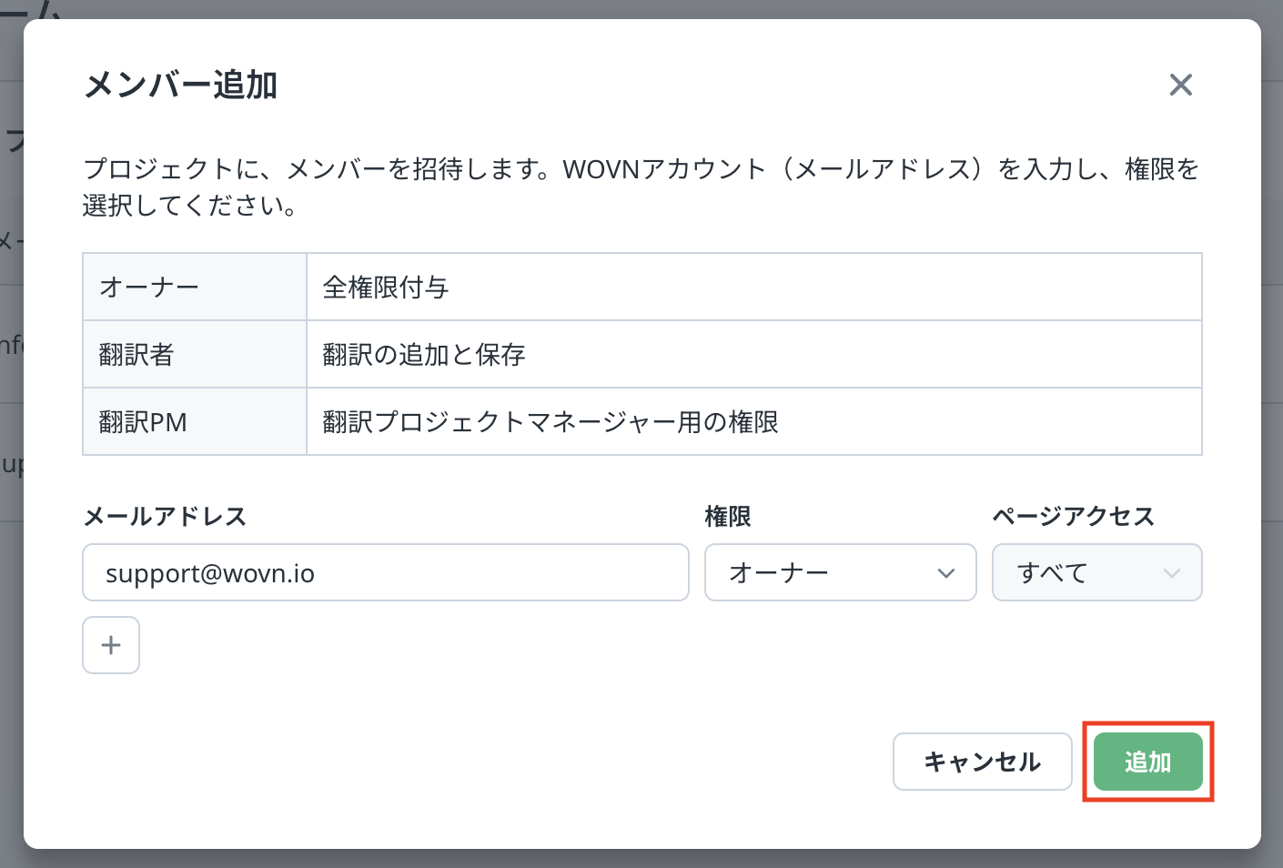Screen dimensions: 1283x868
Task: Click the chevron arrow in the 権限 dropdown
Action: 946,573
